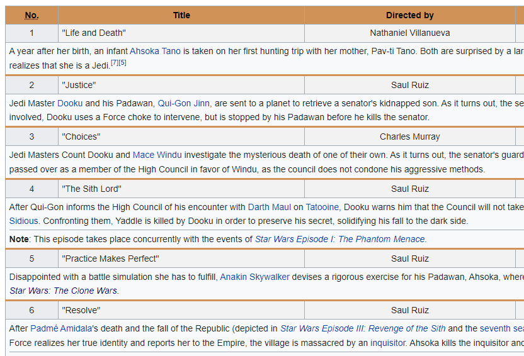Open Star Wars: The Clone Wars link
Viewport: 524px width, 356px height.
pos(63,291)
